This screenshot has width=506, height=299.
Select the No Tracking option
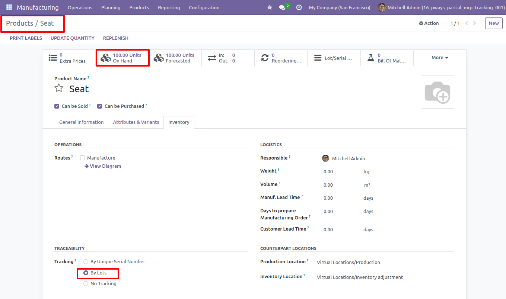(x=86, y=283)
